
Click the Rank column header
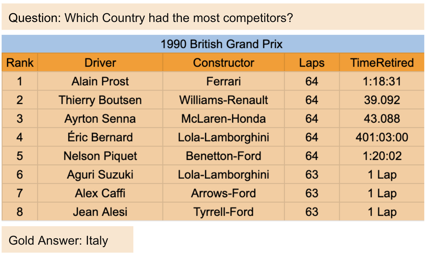click(x=20, y=63)
